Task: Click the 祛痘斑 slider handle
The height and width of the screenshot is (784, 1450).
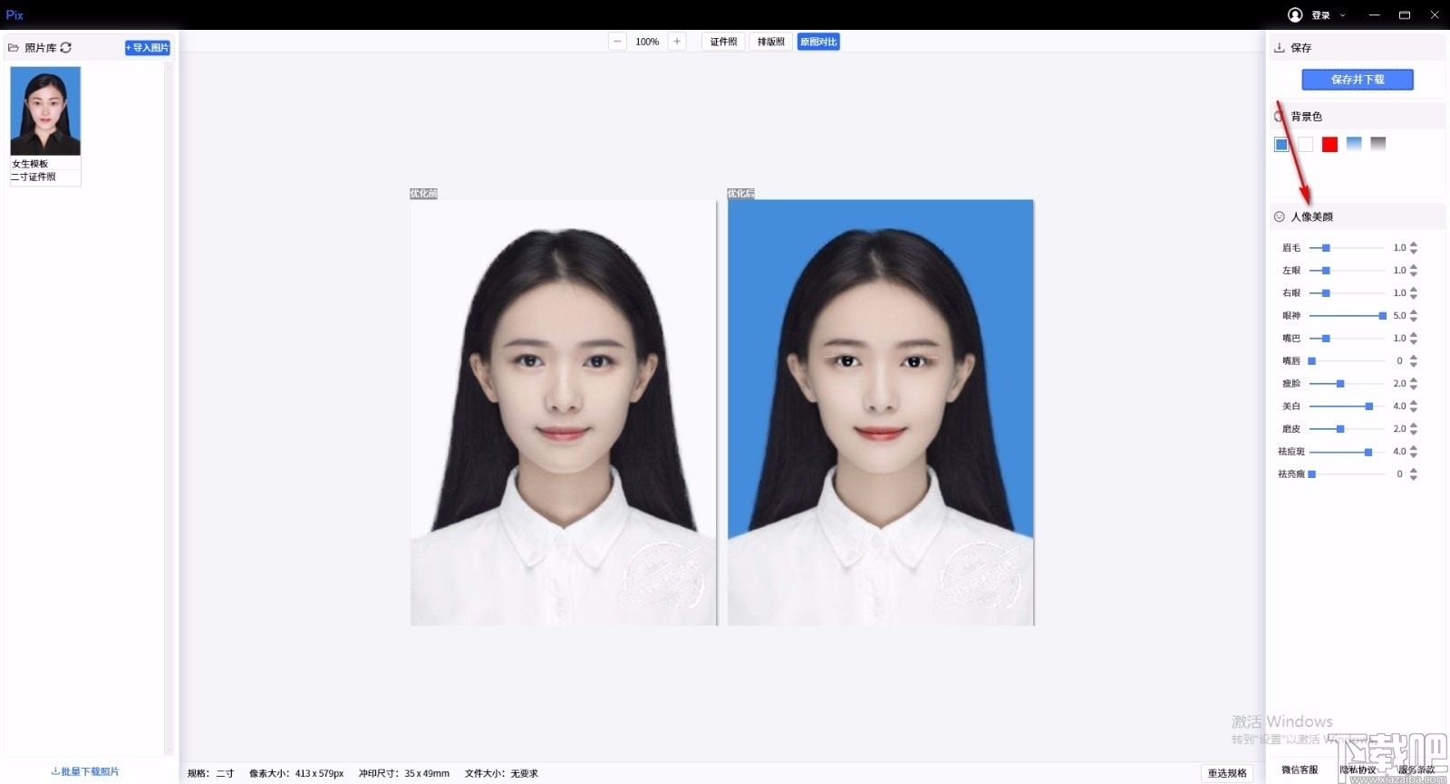Action: (x=1368, y=452)
